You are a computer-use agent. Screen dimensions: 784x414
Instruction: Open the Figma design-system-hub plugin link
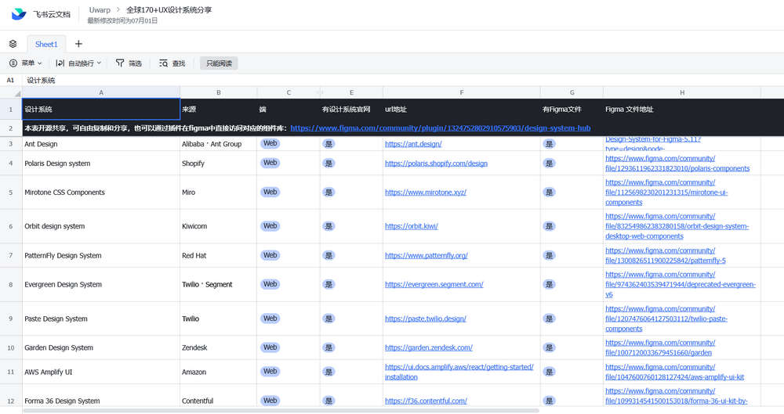[441, 128]
